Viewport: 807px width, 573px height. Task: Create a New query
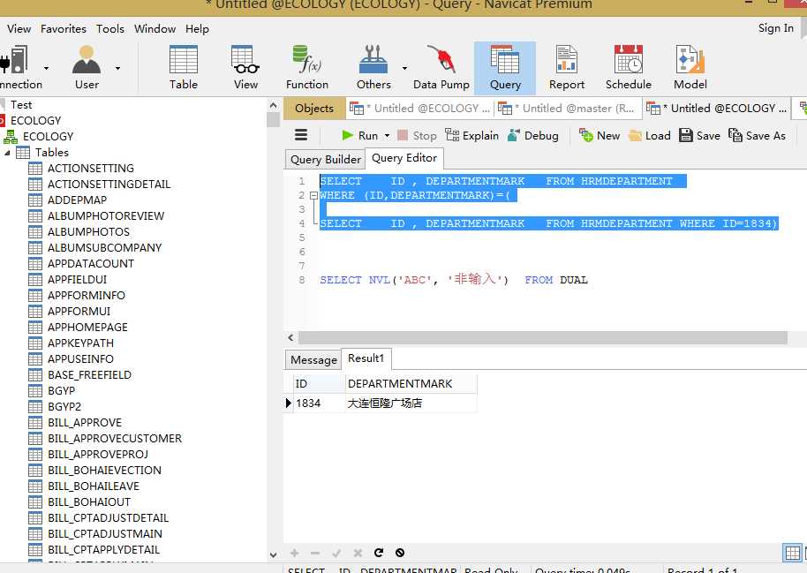(600, 135)
